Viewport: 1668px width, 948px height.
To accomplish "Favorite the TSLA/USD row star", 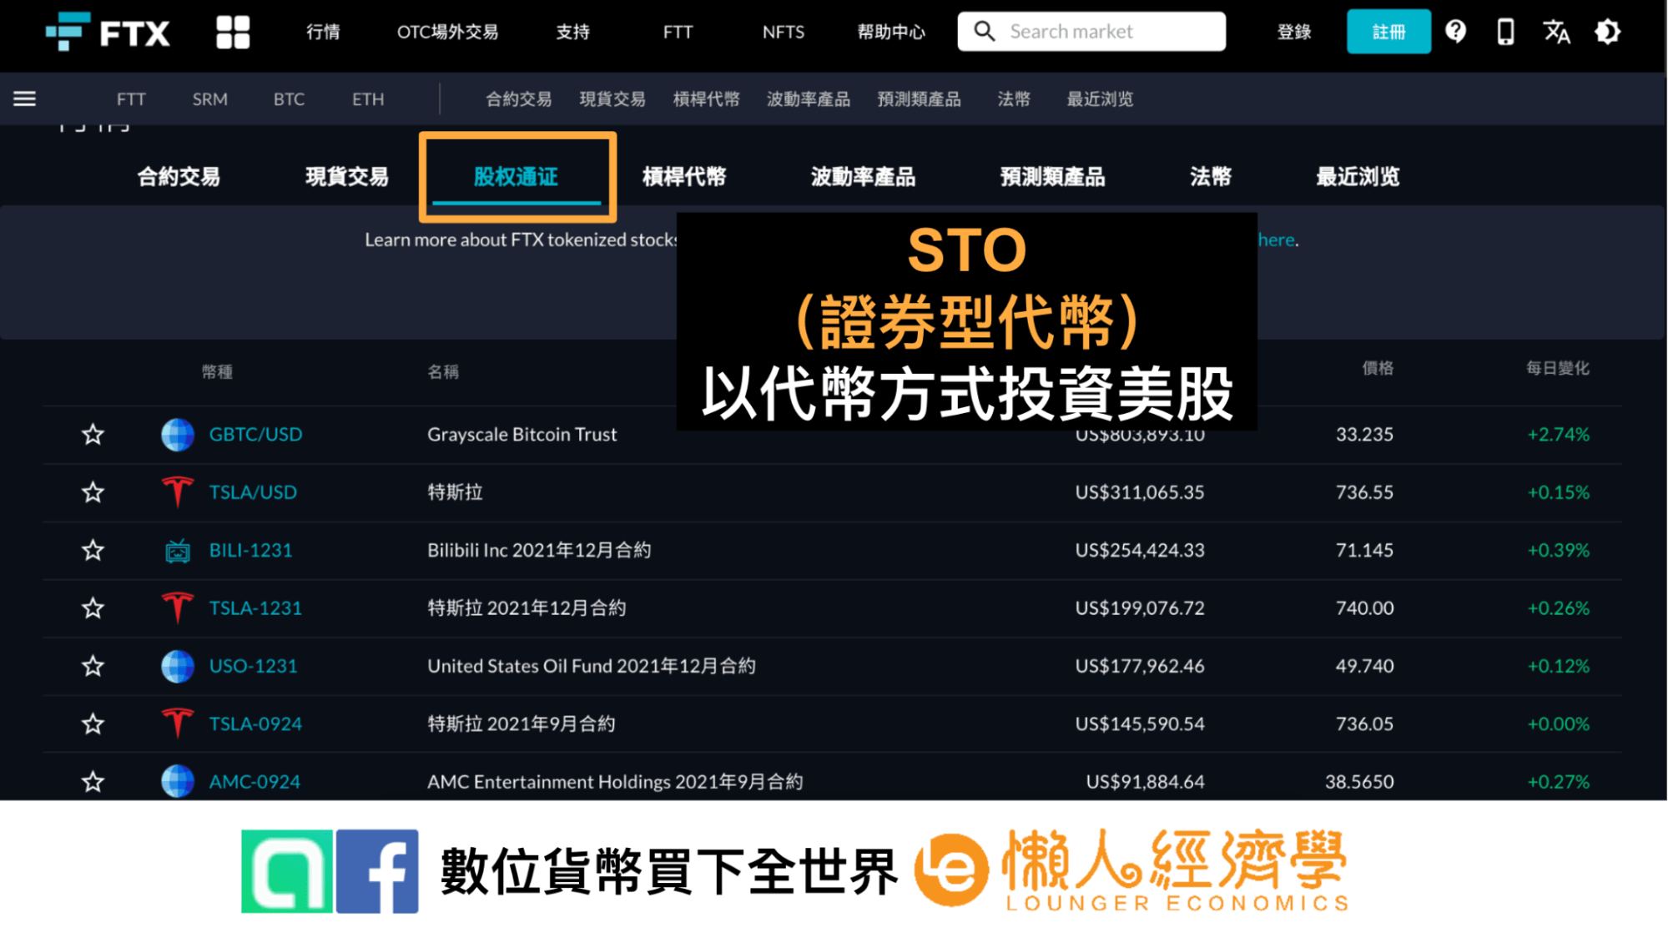I will point(93,492).
